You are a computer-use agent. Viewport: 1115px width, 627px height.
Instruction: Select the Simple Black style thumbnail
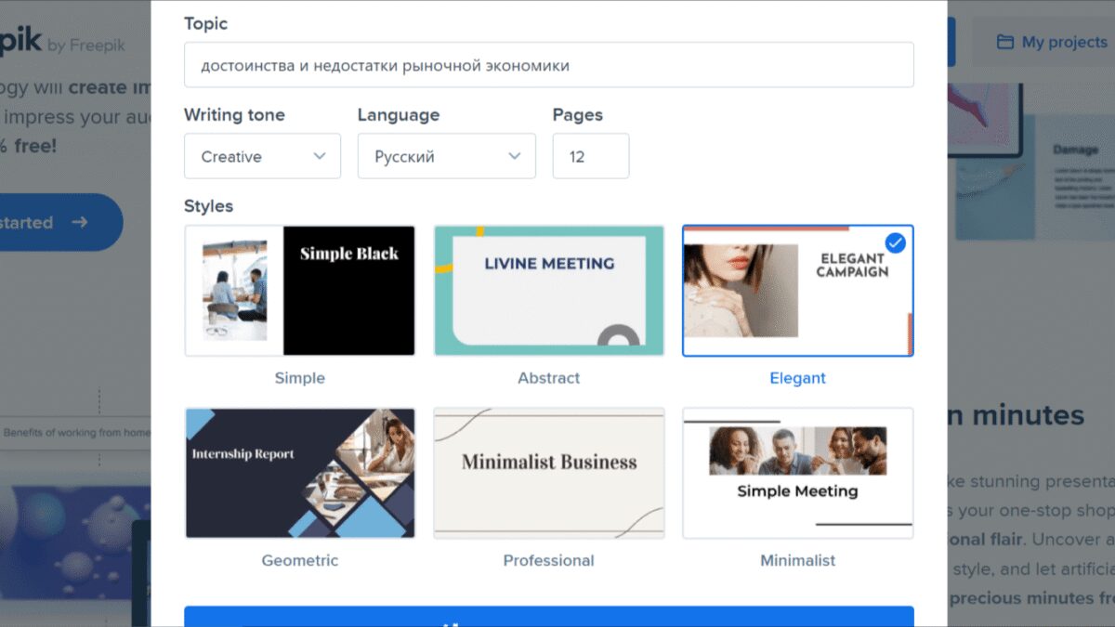[x=300, y=291]
